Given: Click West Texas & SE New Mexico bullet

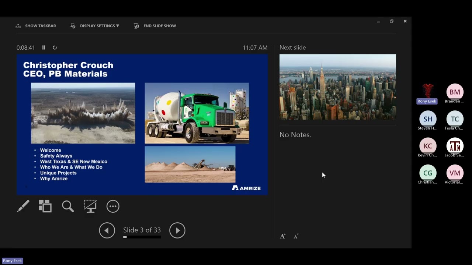Looking at the screenshot, I should pos(74,162).
